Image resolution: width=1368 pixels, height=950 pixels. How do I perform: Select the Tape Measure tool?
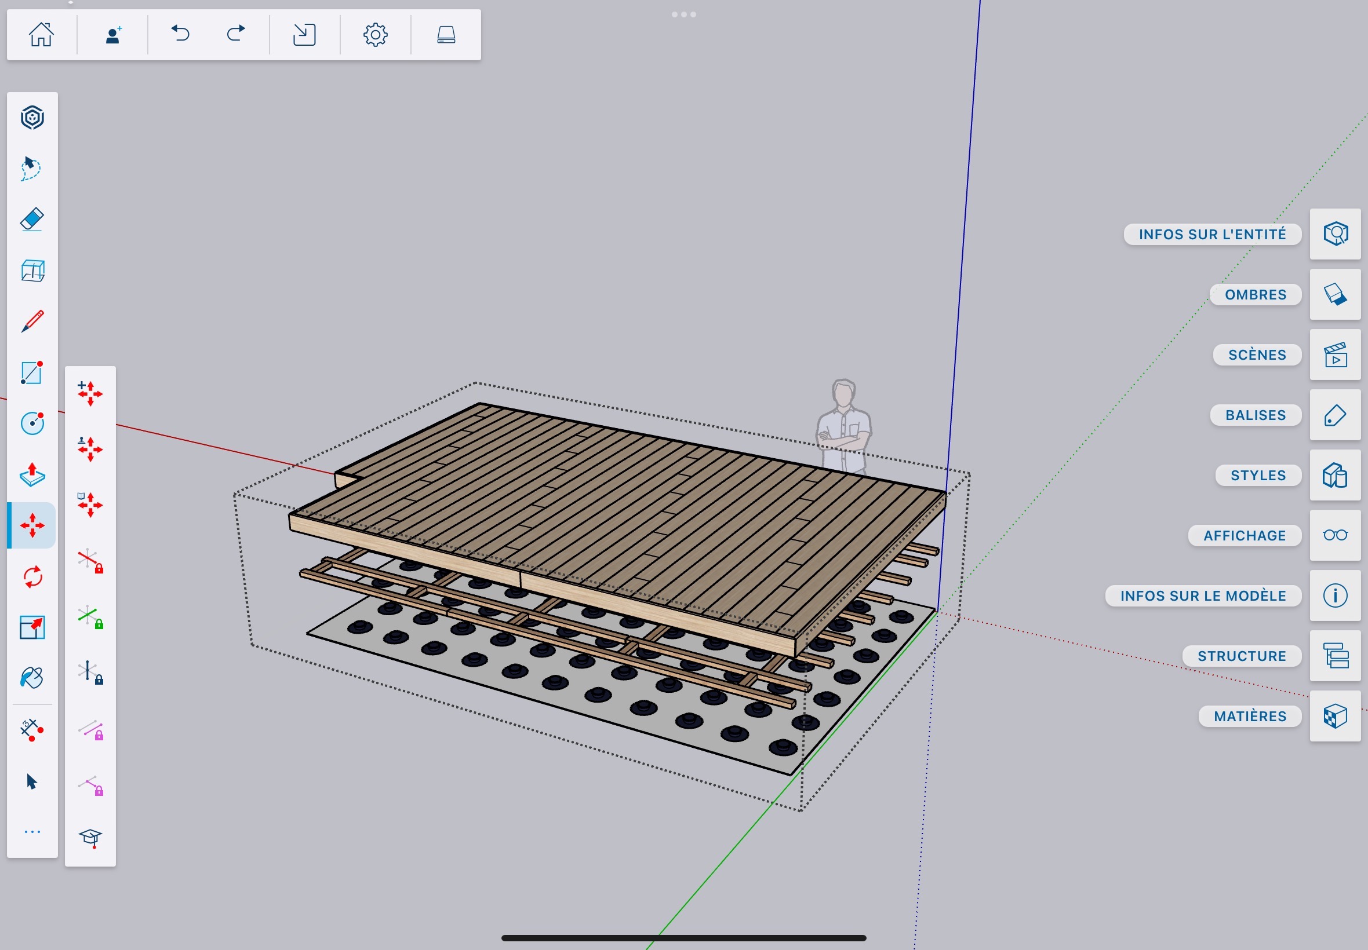coord(32,730)
